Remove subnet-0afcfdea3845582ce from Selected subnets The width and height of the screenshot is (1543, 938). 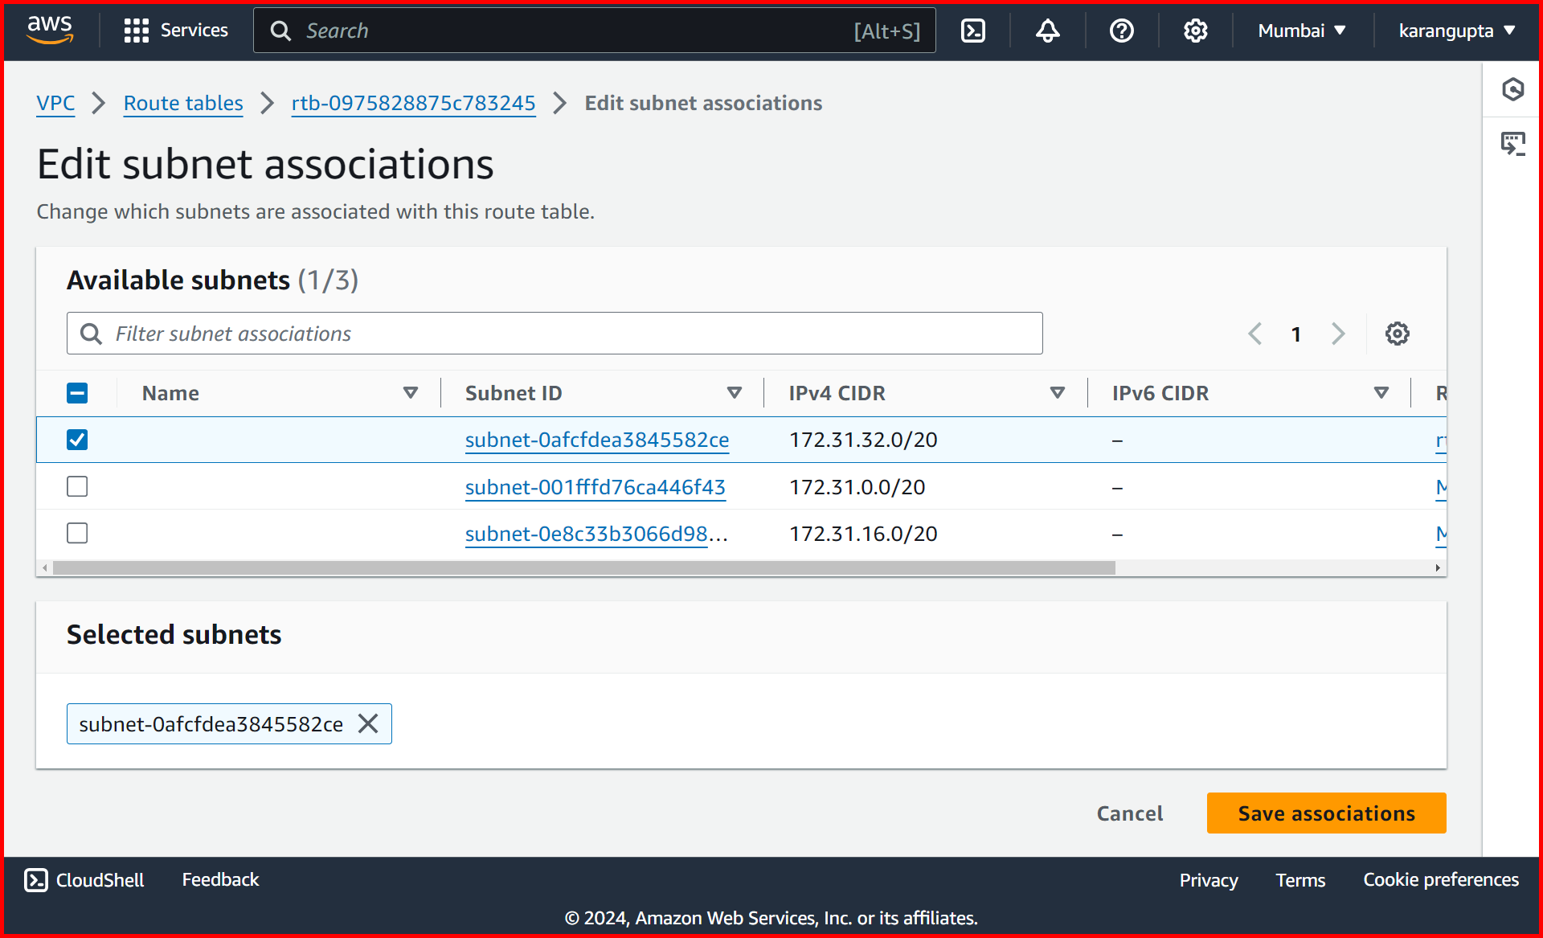[369, 723]
